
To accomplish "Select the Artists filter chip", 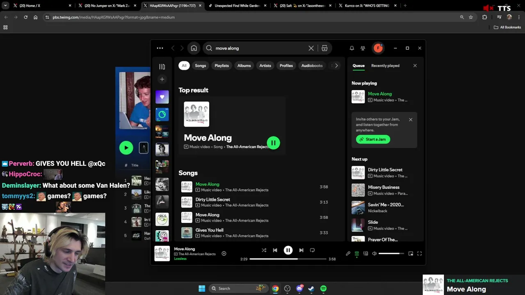I will [x=265, y=66].
